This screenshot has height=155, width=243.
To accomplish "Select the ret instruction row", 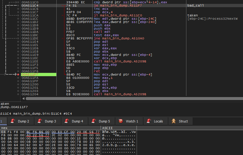I will click(x=97, y=71).
